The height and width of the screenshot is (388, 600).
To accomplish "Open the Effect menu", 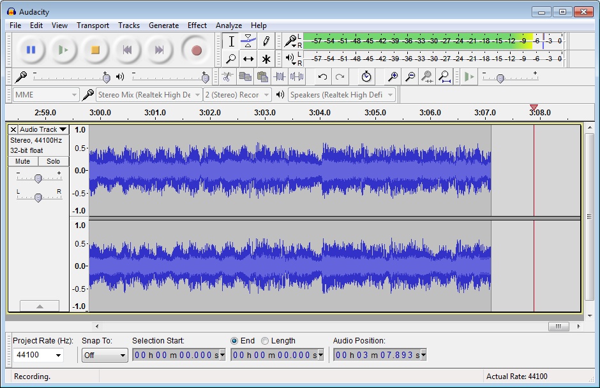I will [197, 25].
